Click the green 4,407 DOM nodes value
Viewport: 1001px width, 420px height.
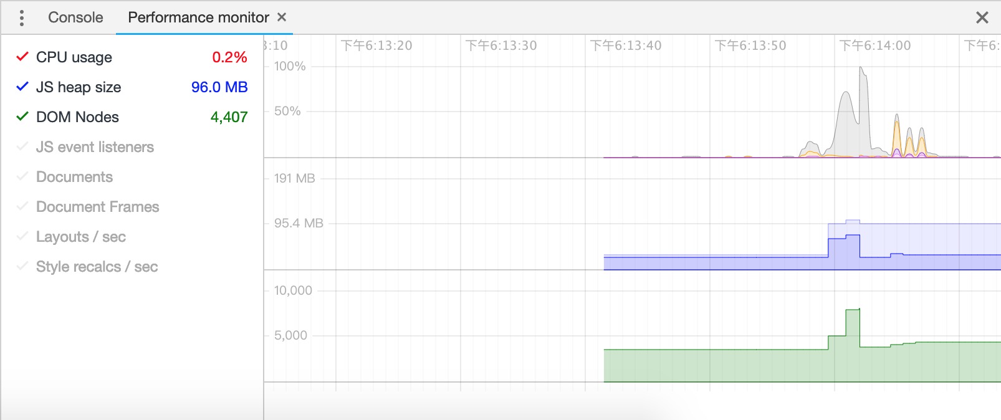[229, 117]
